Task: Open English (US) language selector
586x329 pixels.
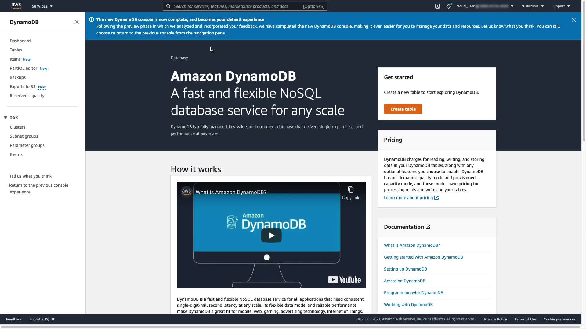Action: pyautogui.click(x=42, y=319)
